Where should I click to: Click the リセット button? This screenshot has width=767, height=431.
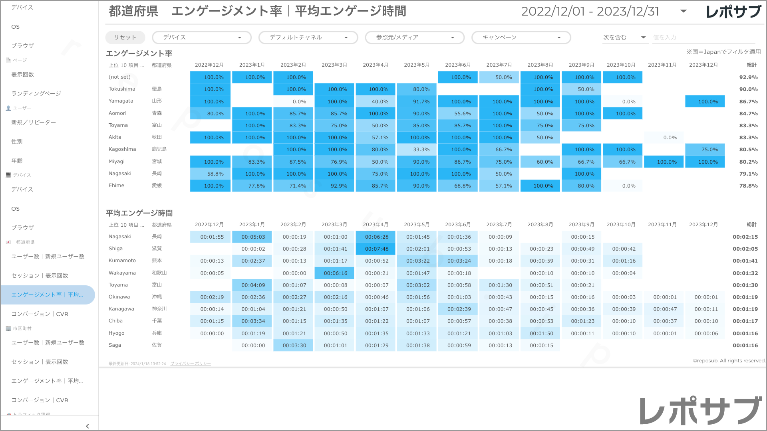(x=125, y=37)
